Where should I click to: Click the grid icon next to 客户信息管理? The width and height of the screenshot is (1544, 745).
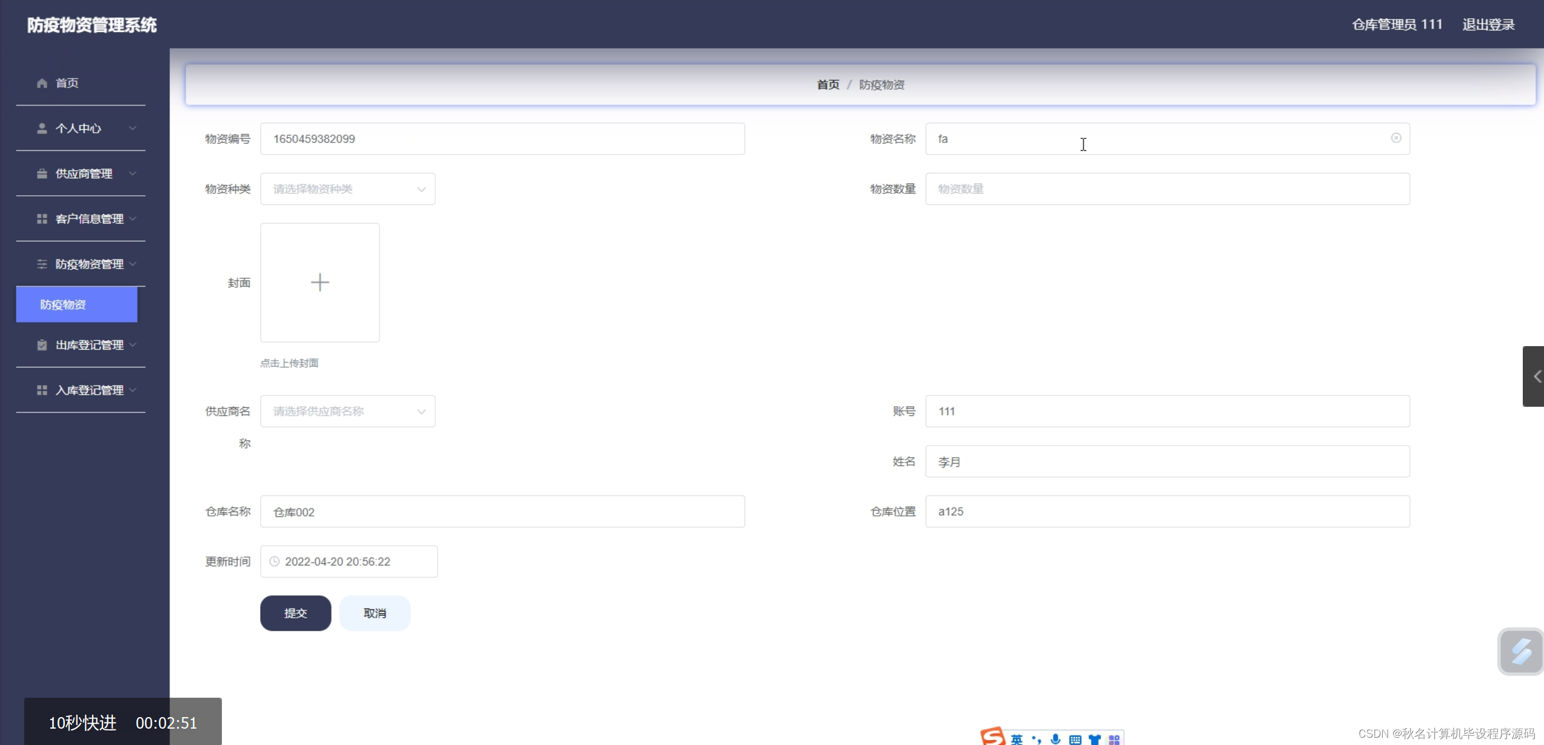click(x=42, y=219)
